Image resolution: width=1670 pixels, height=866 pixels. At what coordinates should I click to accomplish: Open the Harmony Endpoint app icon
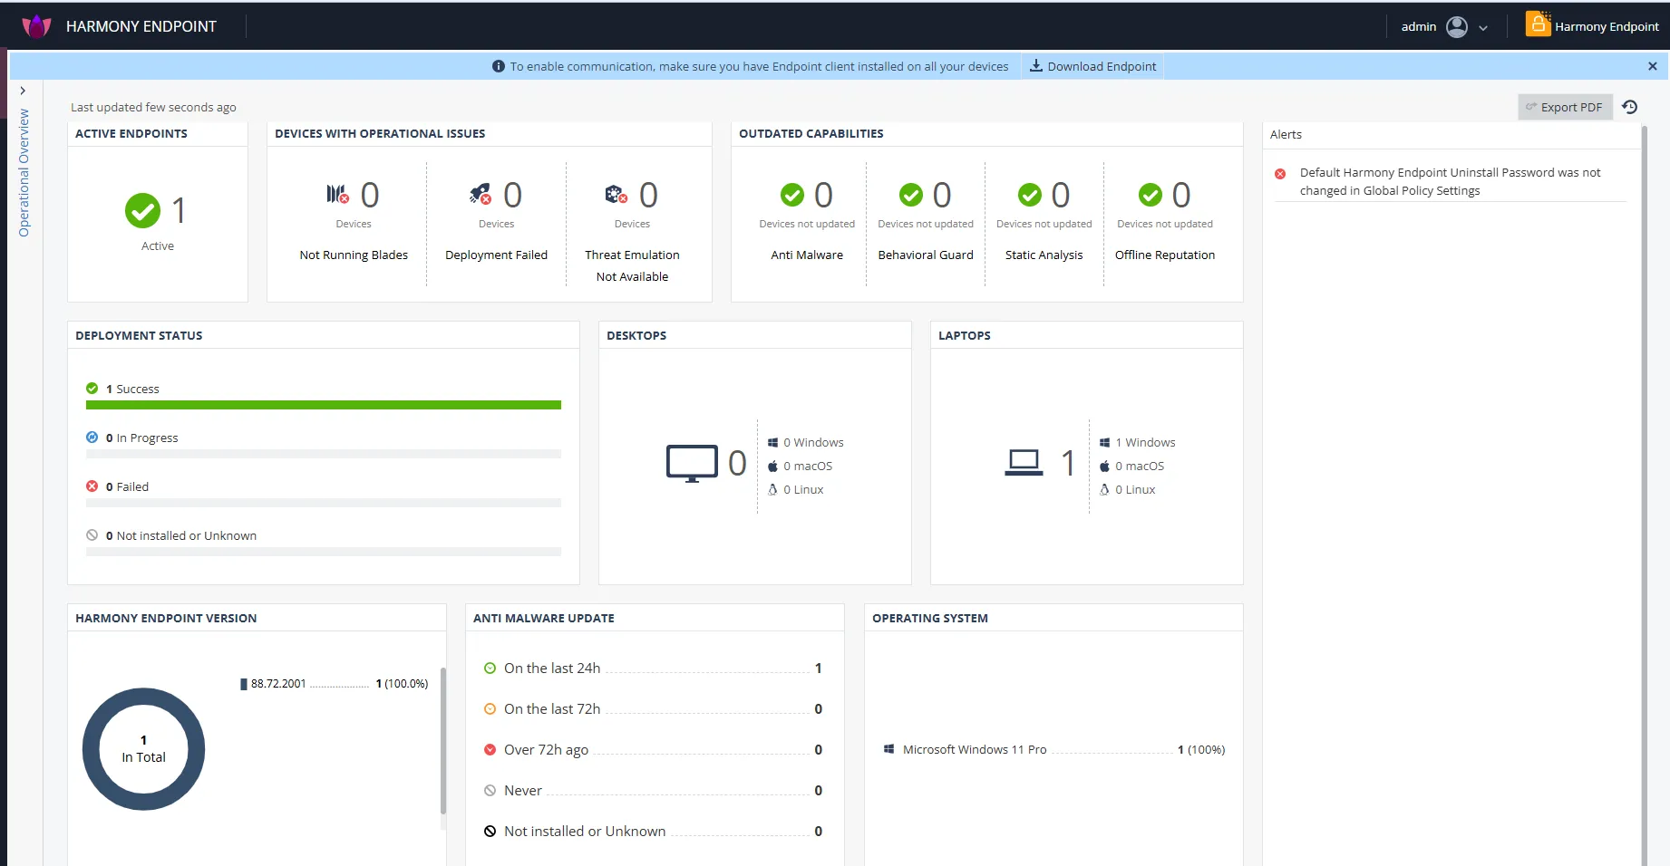(x=1538, y=24)
